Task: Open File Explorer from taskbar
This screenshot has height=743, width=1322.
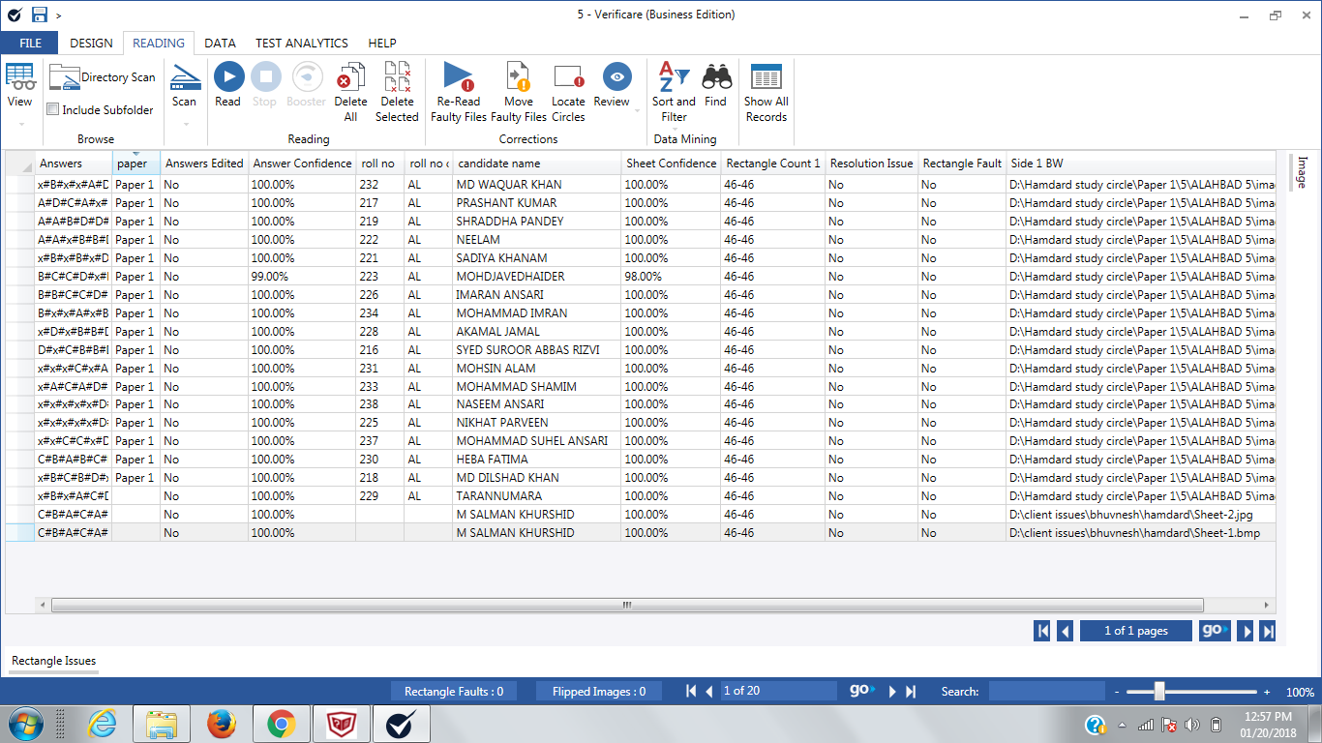Action: 162,724
